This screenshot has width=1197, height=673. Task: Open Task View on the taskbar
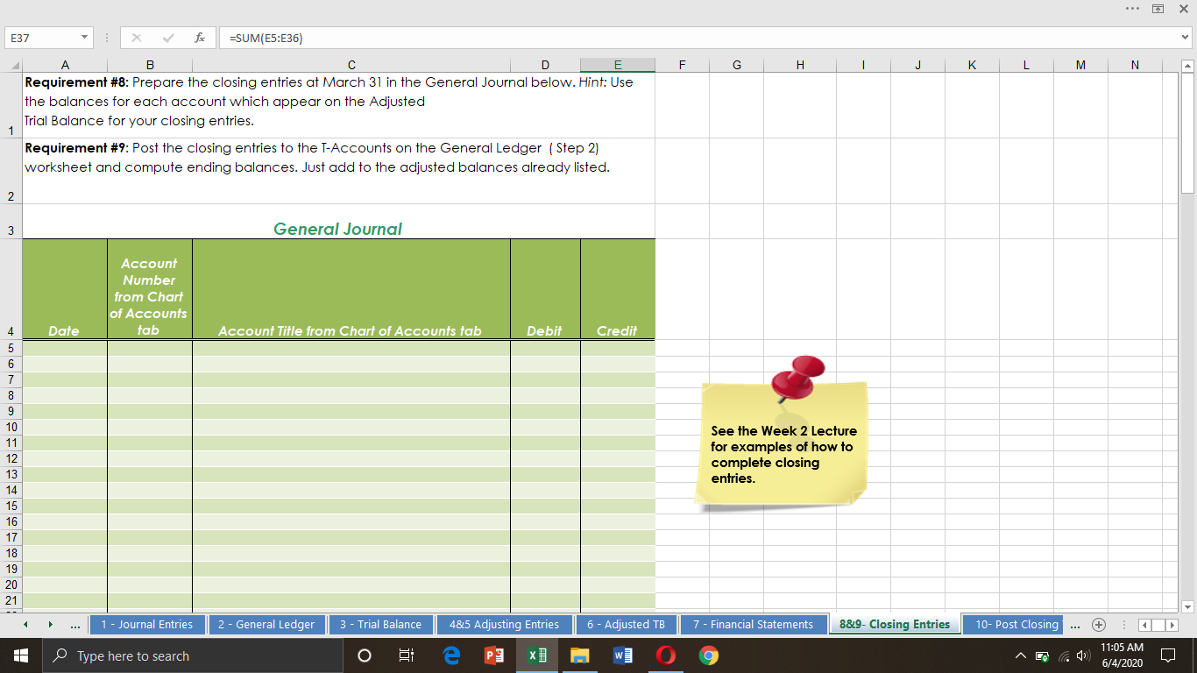click(x=407, y=655)
